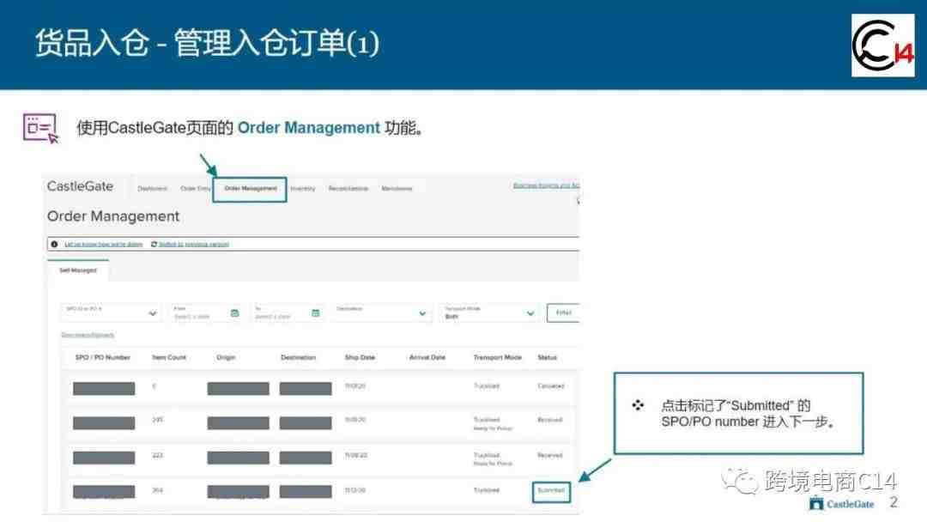
Task: Click the Transport Mode column header
Action: pyautogui.click(x=497, y=358)
